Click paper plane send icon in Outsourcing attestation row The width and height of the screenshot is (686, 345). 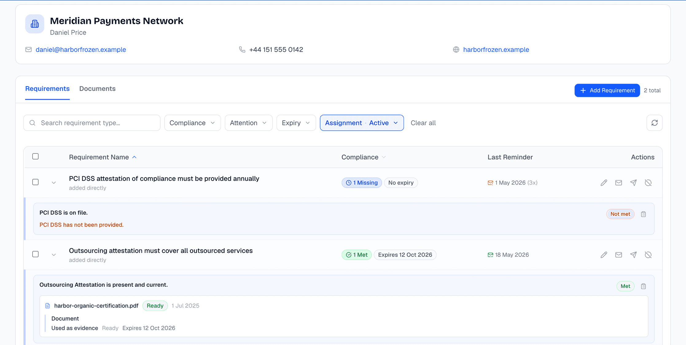[633, 255]
